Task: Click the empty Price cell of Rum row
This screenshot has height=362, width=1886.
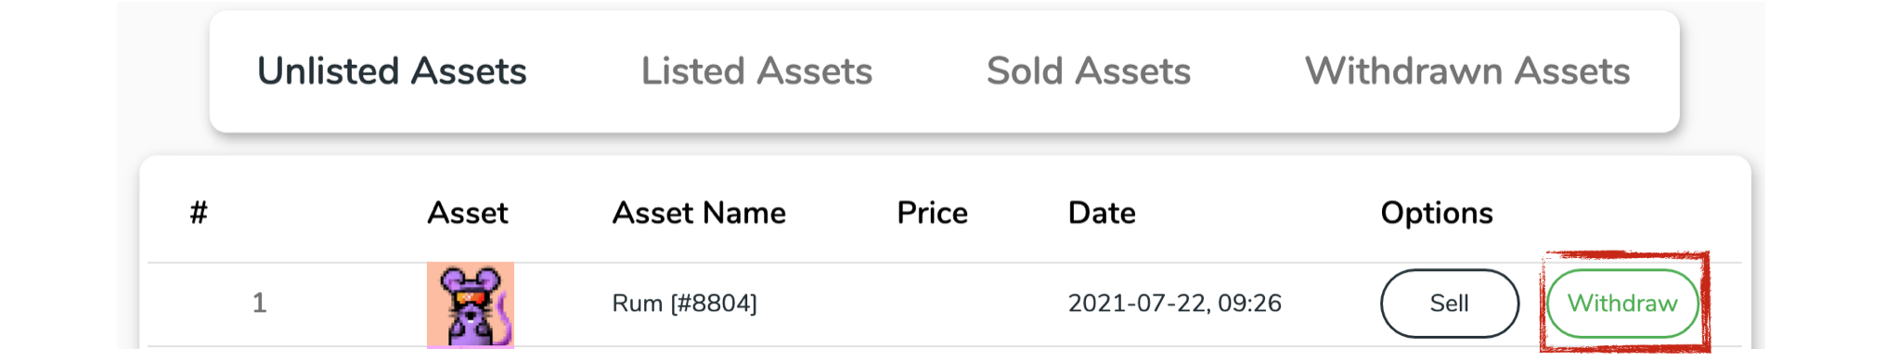Action: click(x=932, y=304)
